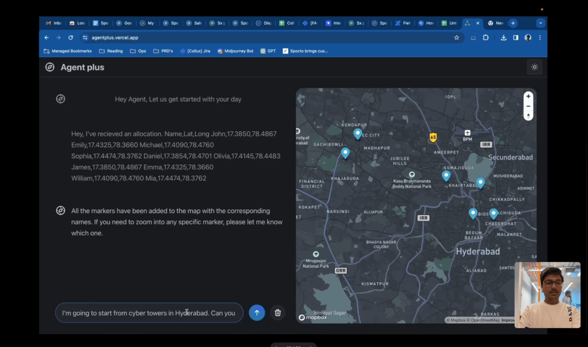Open the PRD's bookmarks folder
This screenshot has height=347, width=588.
(163, 51)
